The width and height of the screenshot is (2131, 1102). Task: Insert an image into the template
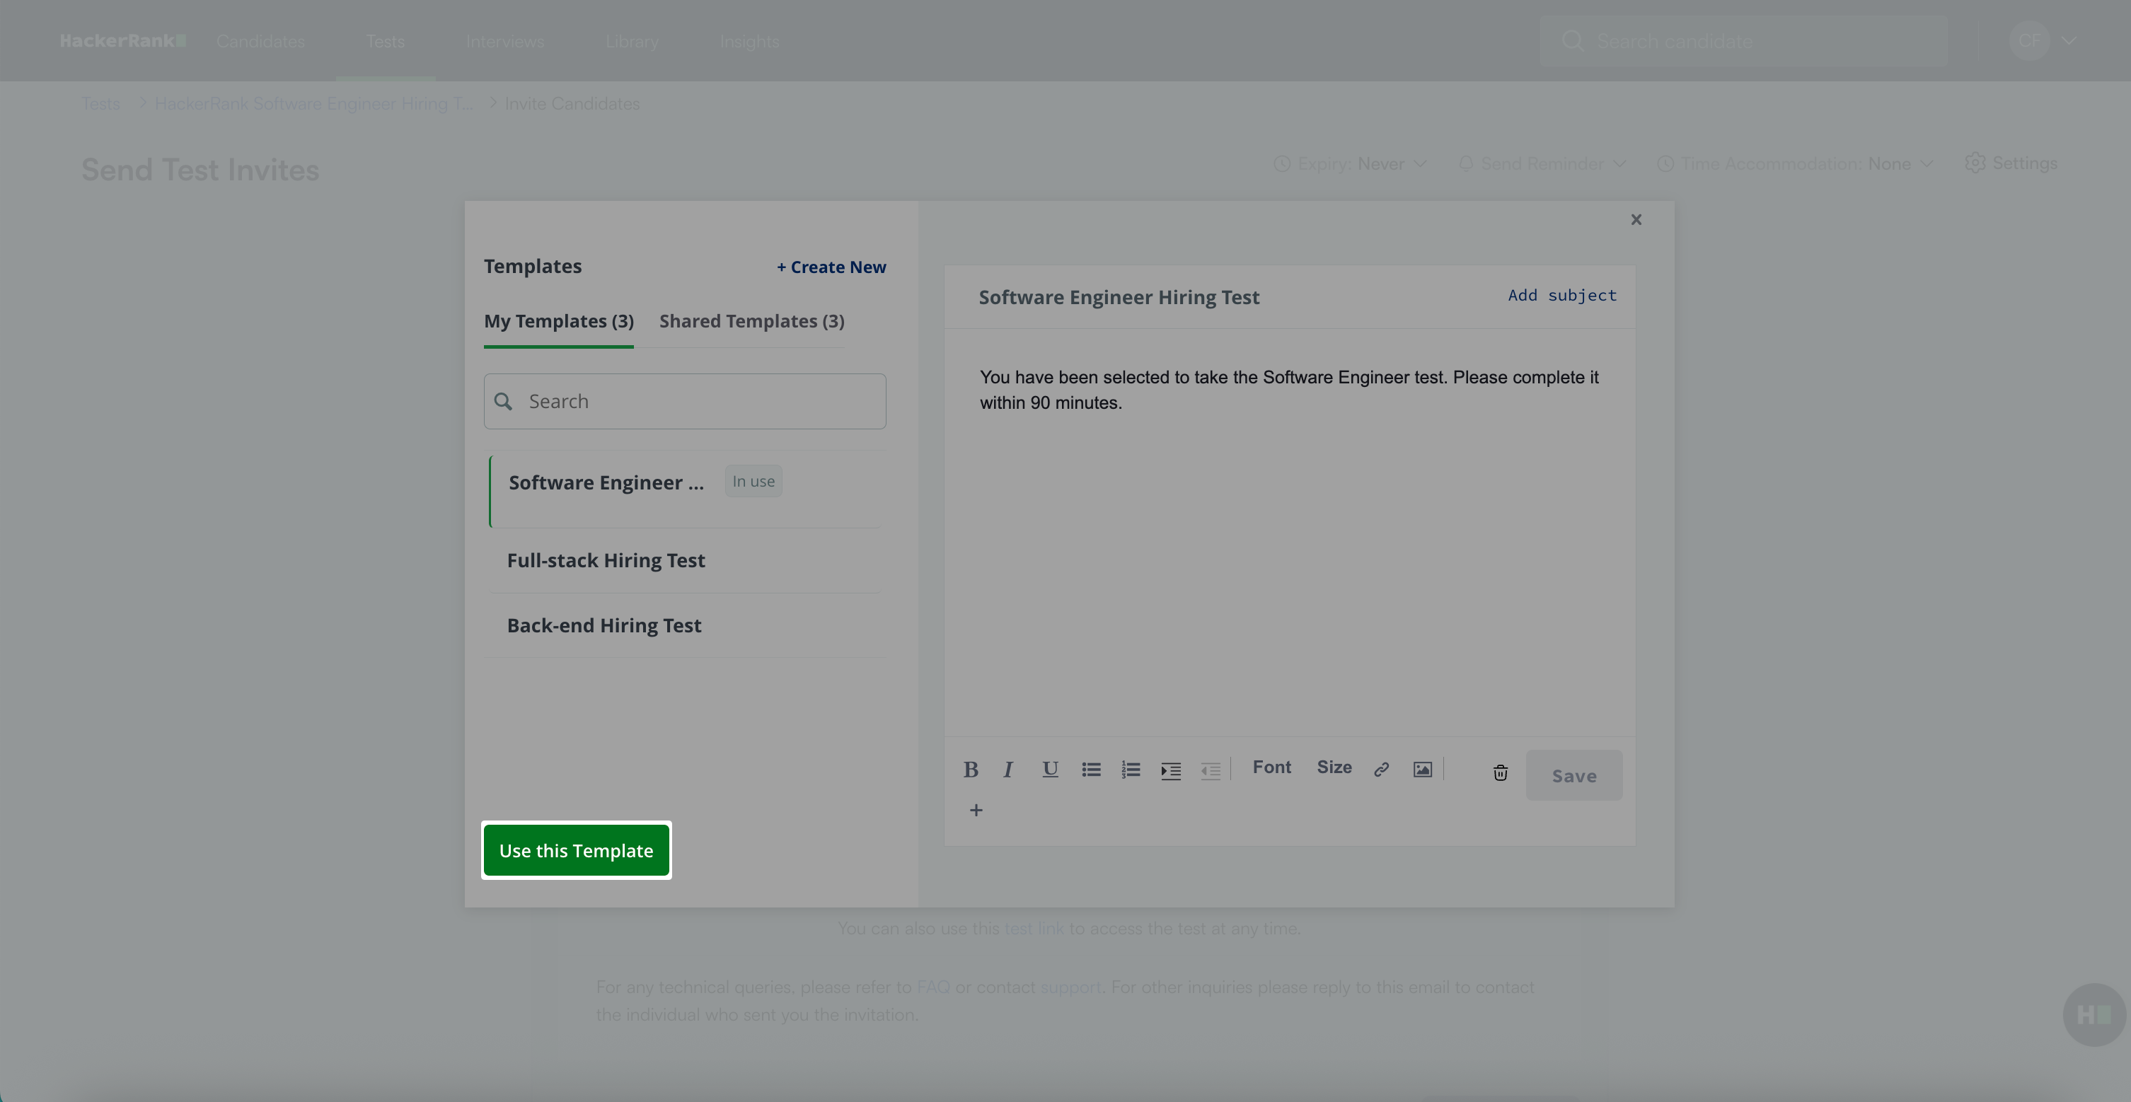pos(1422,770)
